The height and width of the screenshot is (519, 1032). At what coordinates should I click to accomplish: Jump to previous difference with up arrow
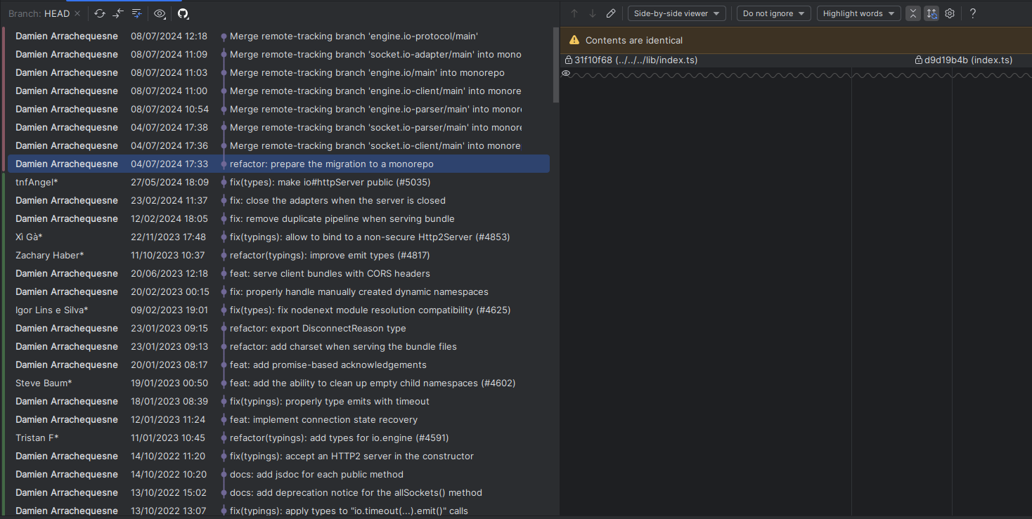[x=574, y=13]
